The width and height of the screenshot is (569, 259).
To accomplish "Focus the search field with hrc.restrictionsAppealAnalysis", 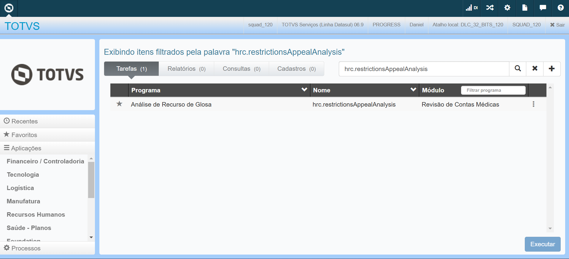I will 424,69.
